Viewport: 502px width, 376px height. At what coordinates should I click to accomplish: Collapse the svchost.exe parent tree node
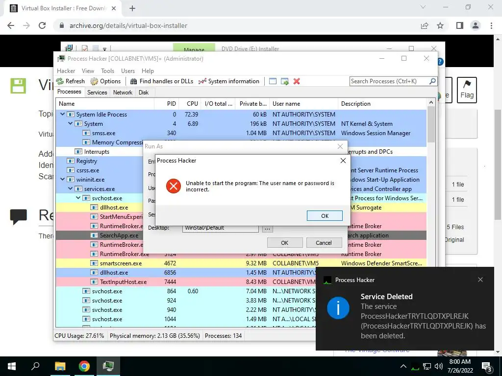pos(78,198)
